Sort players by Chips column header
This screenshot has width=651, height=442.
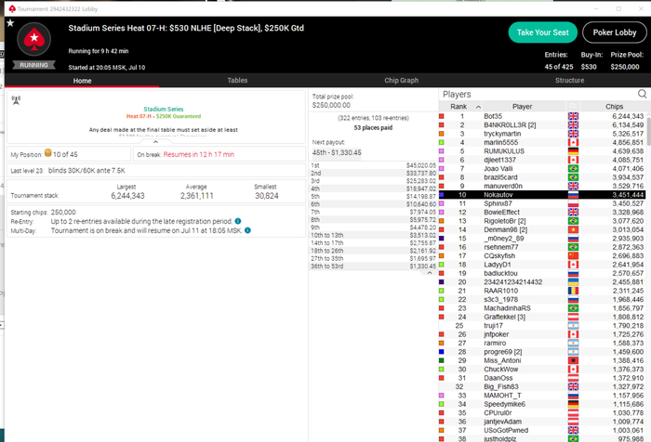pyautogui.click(x=614, y=107)
